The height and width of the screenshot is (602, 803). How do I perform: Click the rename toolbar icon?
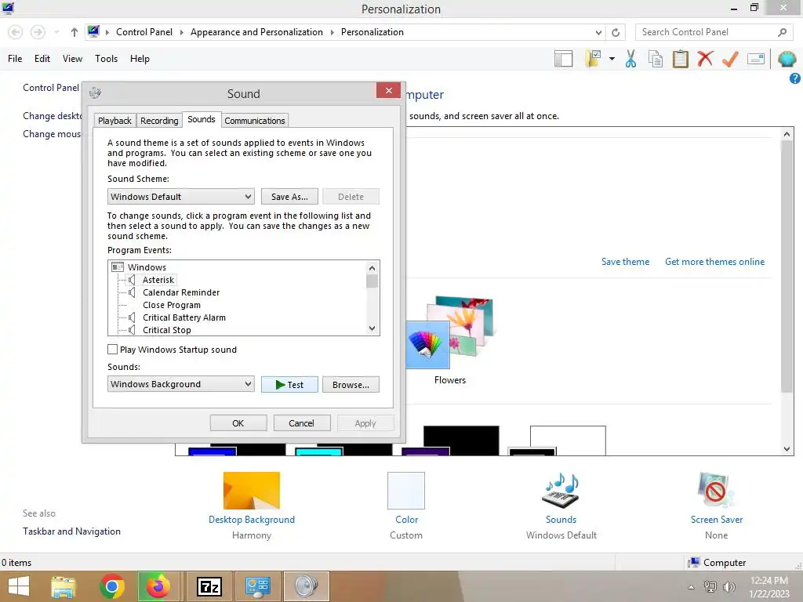[756, 59]
